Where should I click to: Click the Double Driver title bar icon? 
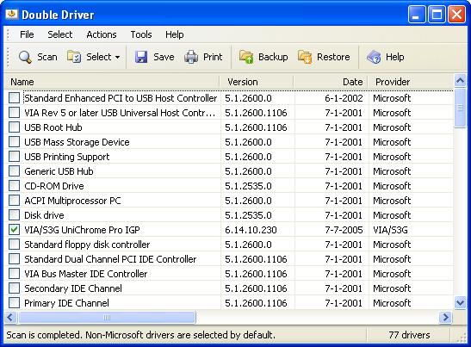[x=11, y=14]
